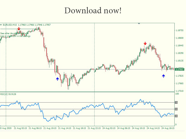Select the "See other developer products" text
186x139 pixels.
[x=15, y=33]
